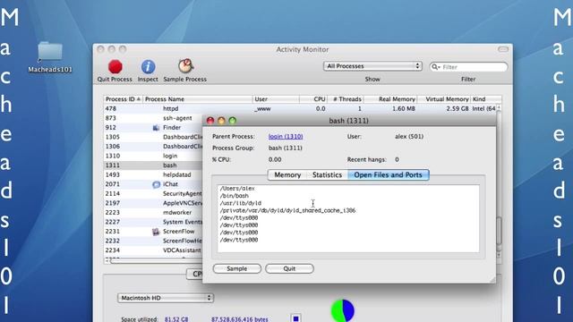573x322 pixels.
Task: Select the bash process row 1311
Action: click(153, 165)
